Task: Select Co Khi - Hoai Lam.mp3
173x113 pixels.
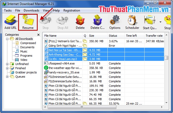Action: click(x=63, y=59)
